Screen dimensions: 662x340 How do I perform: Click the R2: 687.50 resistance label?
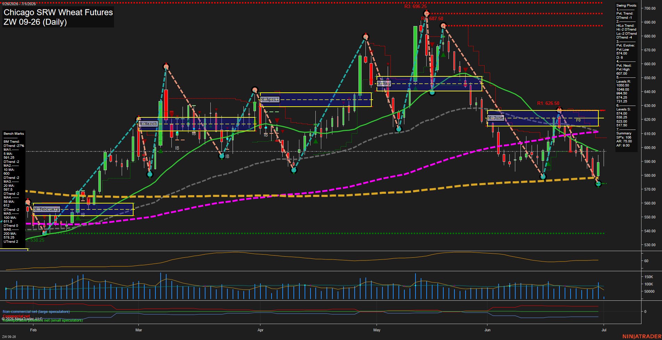pyautogui.click(x=432, y=18)
